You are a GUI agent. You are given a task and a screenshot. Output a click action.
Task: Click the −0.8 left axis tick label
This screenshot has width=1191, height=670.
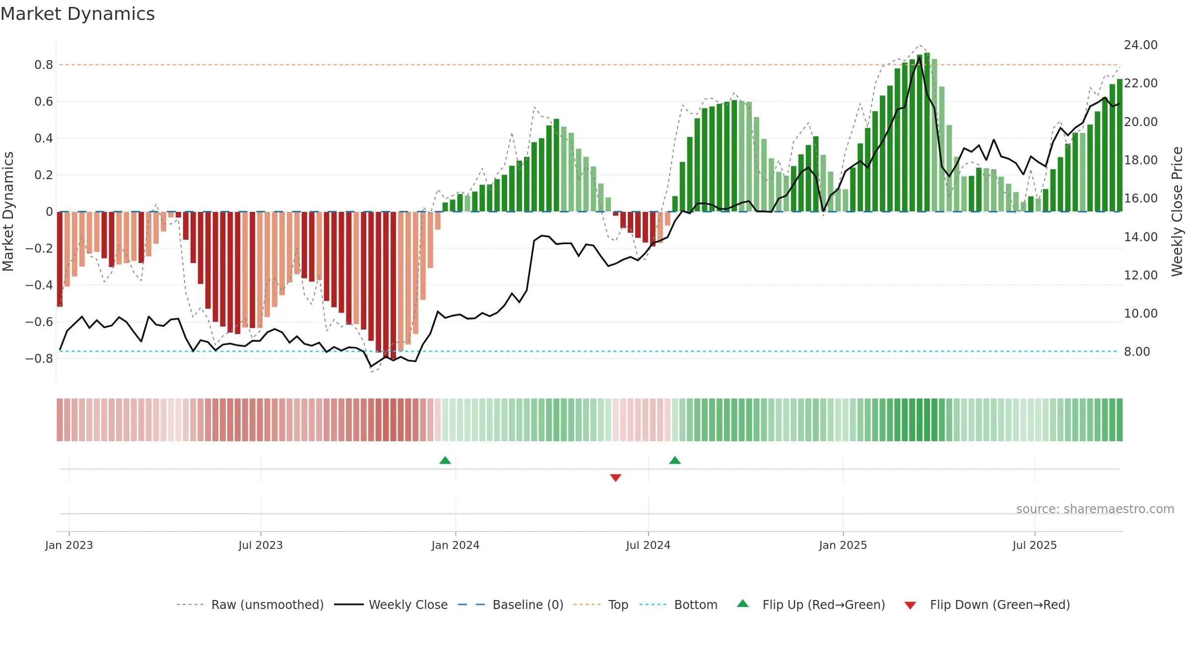pyautogui.click(x=39, y=358)
